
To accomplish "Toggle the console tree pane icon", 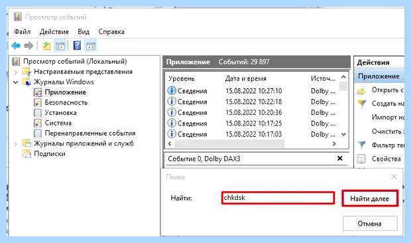I will point(60,46).
